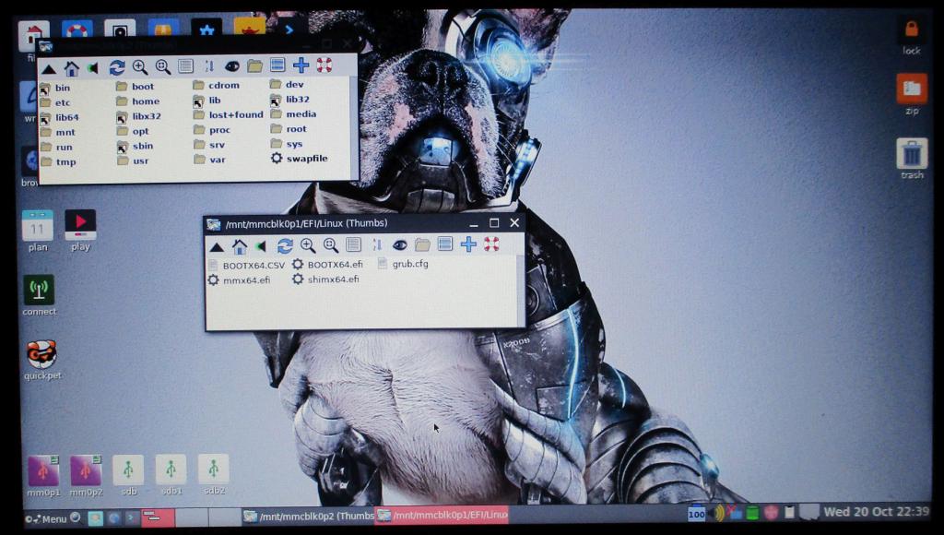Click home icon in root folder window
944x535 pixels.
[72, 68]
